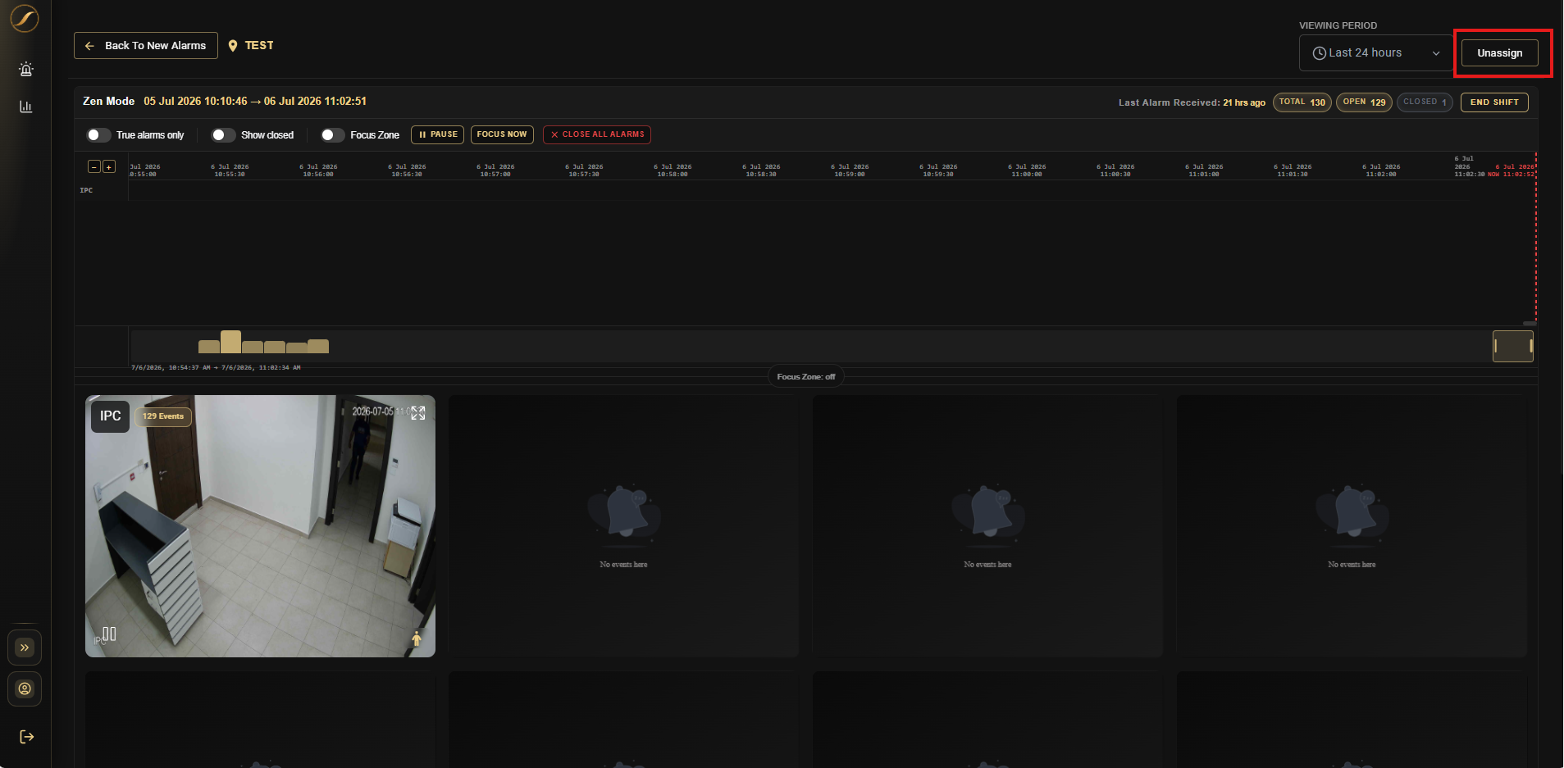Select the OPEN 129 badge
Image resolution: width=1564 pixels, height=768 pixels.
[x=1364, y=102]
